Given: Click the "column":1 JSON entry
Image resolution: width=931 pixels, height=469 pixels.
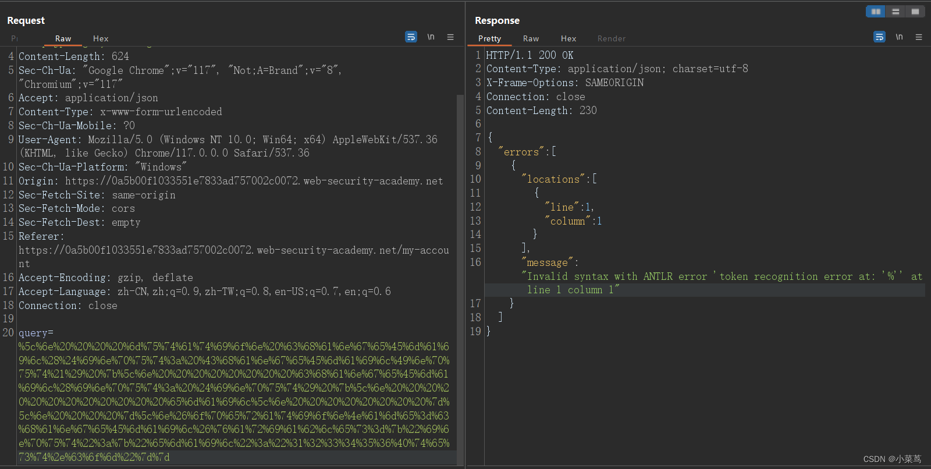Looking at the screenshot, I should tap(573, 221).
